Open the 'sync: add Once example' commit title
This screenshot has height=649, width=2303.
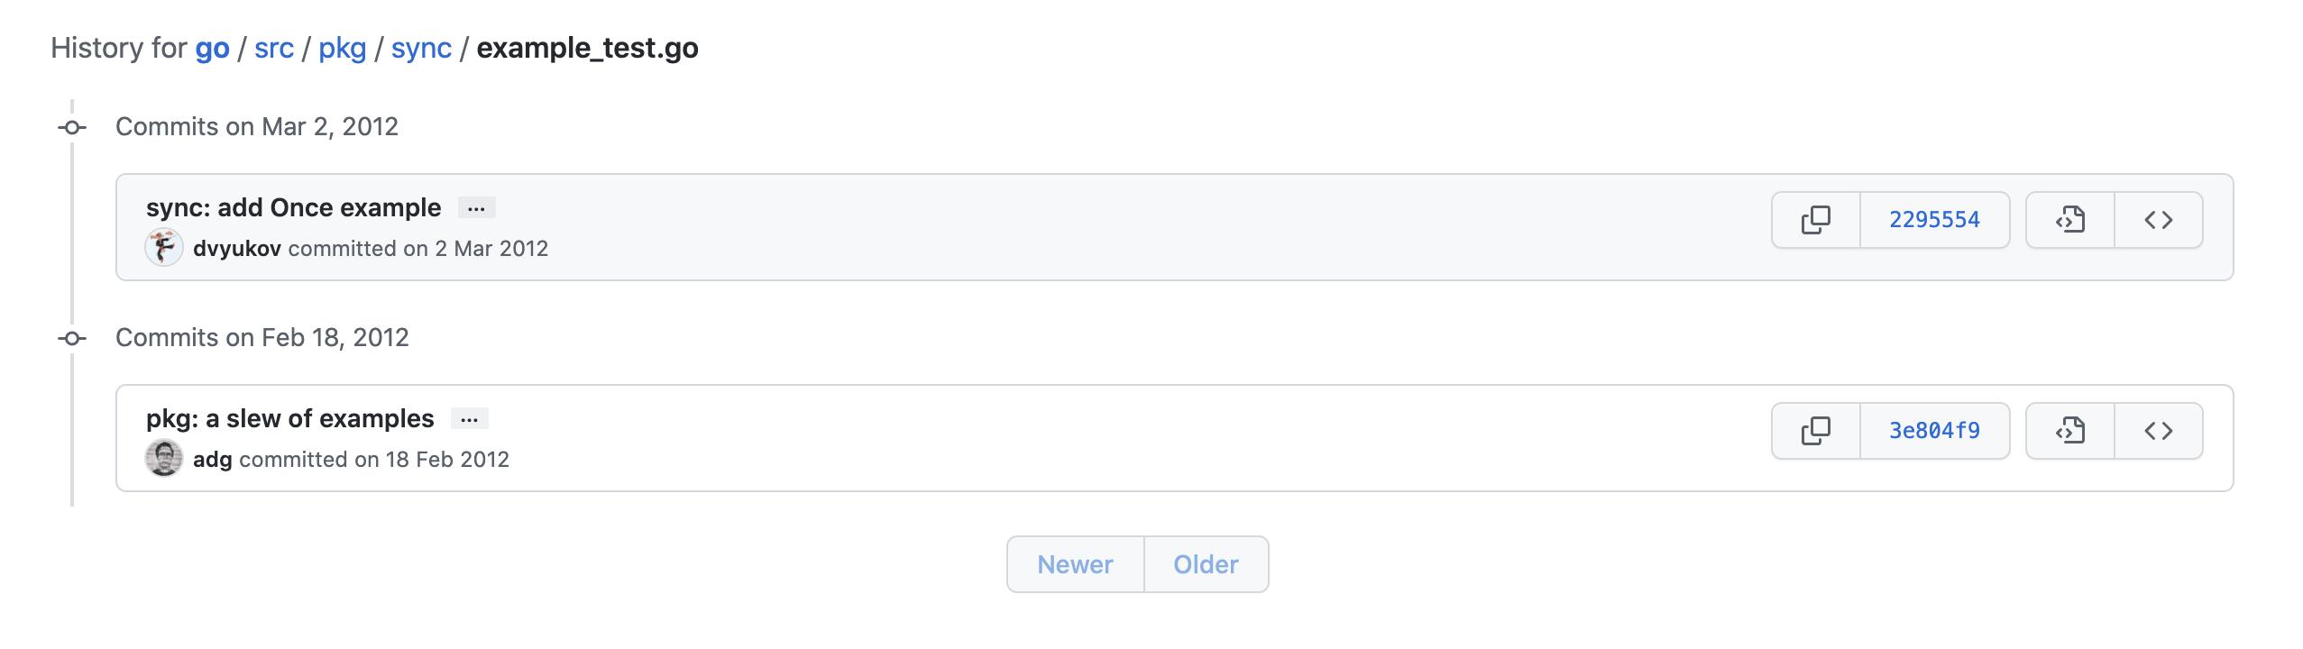[x=294, y=207]
